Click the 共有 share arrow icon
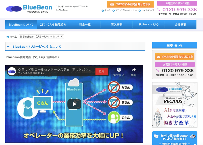Viewport: 203px width, 145px height. 133,70
